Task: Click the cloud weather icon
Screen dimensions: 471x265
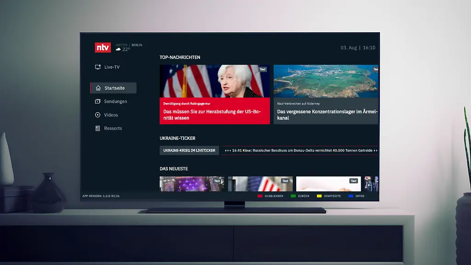Action: coord(118,49)
